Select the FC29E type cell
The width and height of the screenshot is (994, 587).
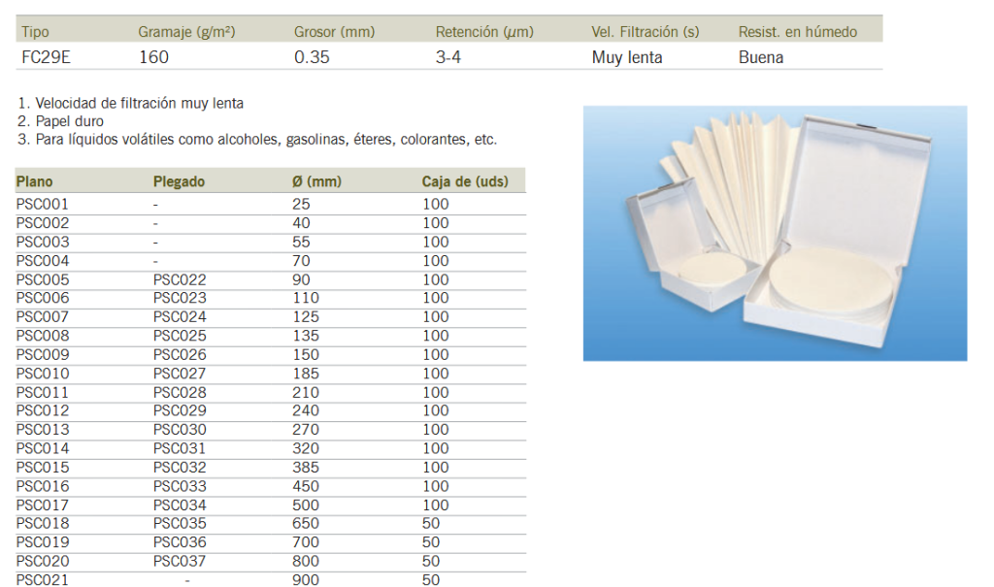[46, 57]
